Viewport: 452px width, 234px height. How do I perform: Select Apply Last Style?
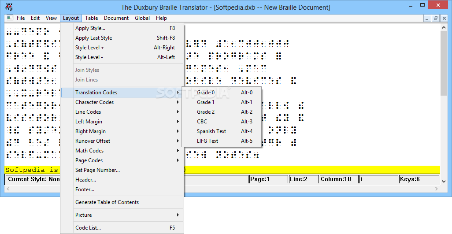click(x=122, y=38)
